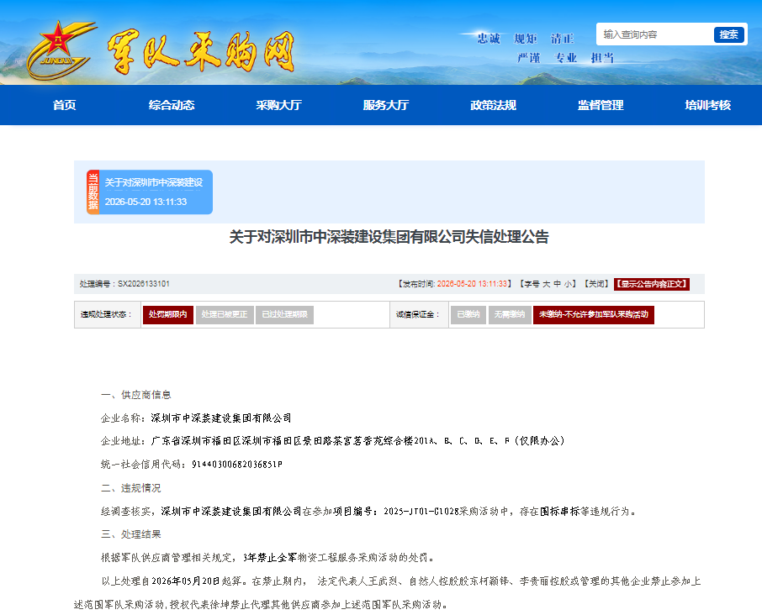The height and width of the screenshot is (615, 762).
Task: Select the 处理已被更正 status tag
Action: (225, 314)
